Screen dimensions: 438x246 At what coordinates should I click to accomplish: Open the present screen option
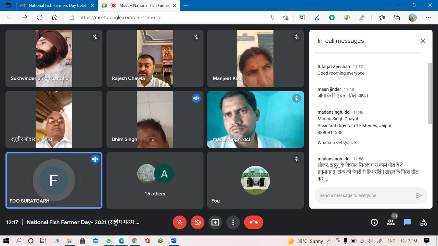215,222
